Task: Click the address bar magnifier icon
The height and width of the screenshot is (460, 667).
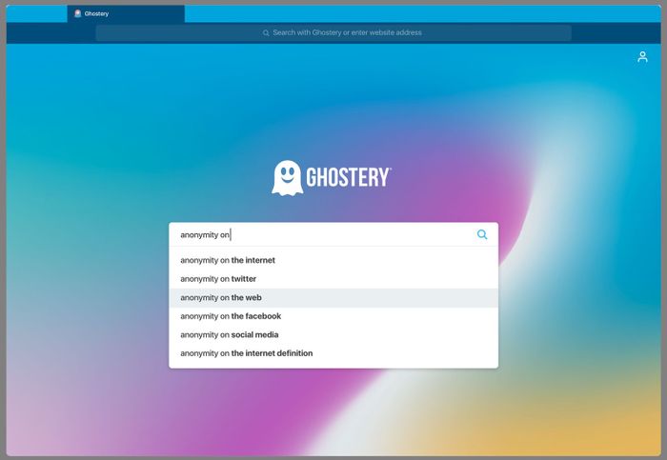Action: tap(266, 32)
